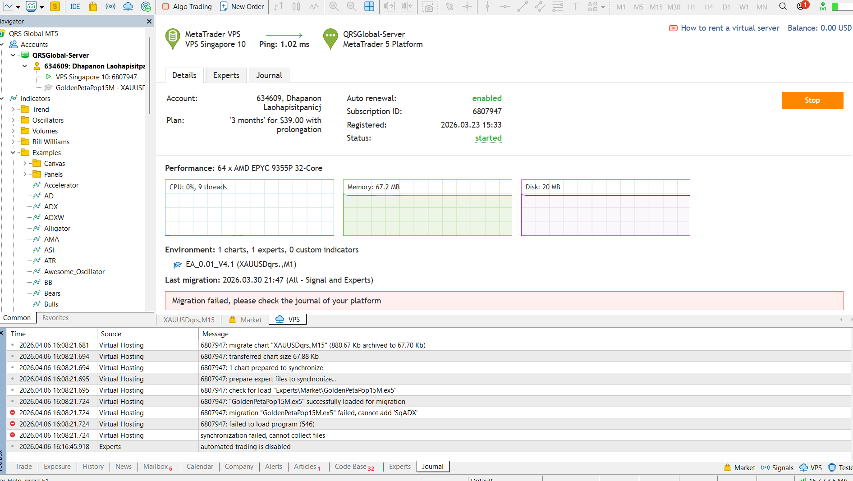Expand the Panels folder

tap(25, 174)
